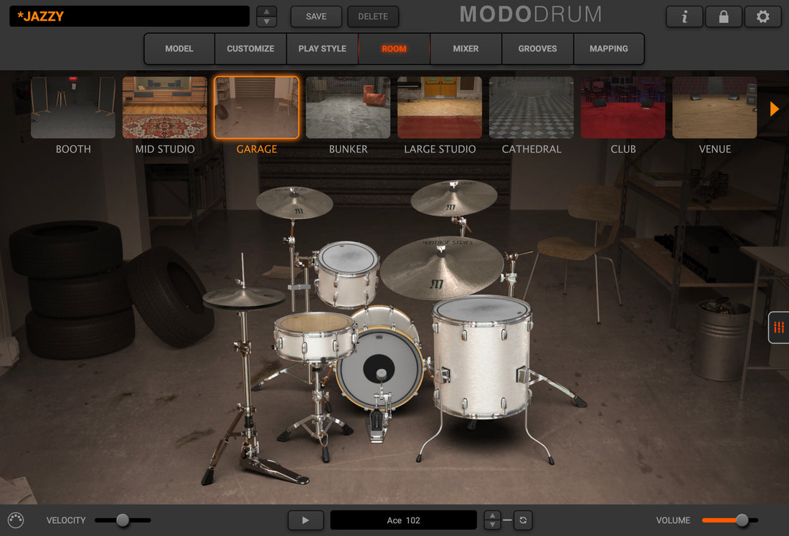Hit the large ride cymbal
This screenshot has height=536, width=789.
(x=442, y=269)
